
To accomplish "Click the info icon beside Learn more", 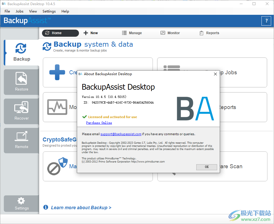I will click(x=46, y=207).
